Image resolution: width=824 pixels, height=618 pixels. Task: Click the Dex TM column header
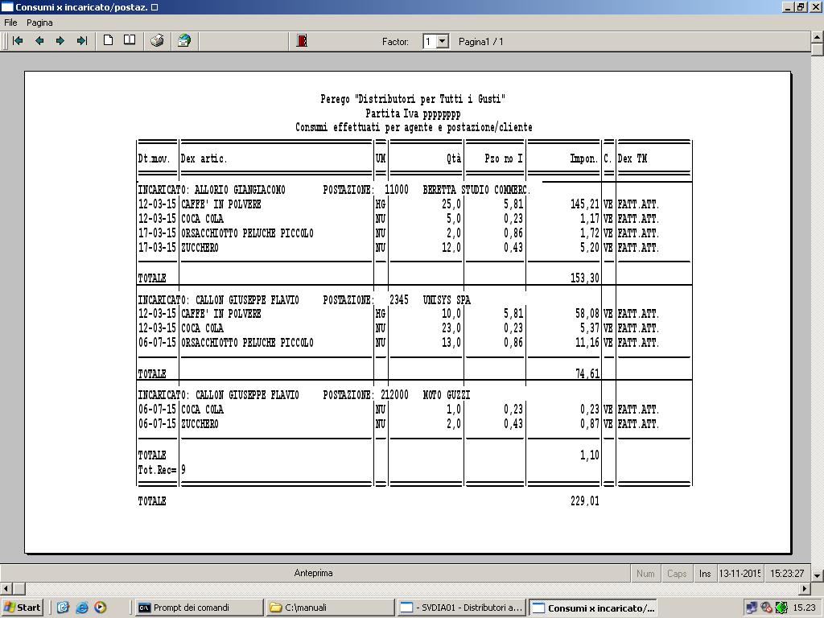pyautogui.click(x=632, y=159)
